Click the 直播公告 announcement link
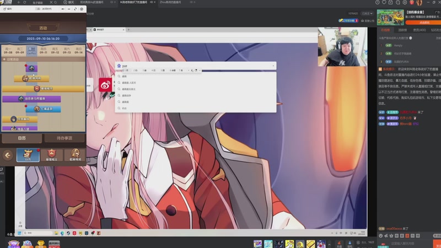This screenshot has width=441, height=248. [368, 21]
